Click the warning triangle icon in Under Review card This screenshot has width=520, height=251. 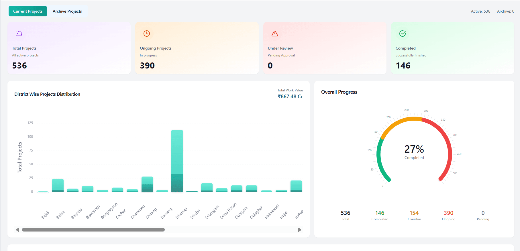tap(275, 34)
